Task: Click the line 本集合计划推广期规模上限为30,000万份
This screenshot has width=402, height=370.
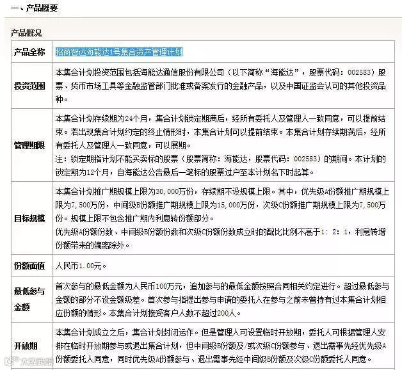Action: click(222, 191)
